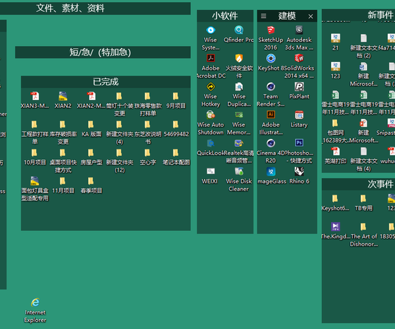This screenshot has width=395, height=329.
Task: Open KA 版面 folder
Action: click(x=92, y=124)
